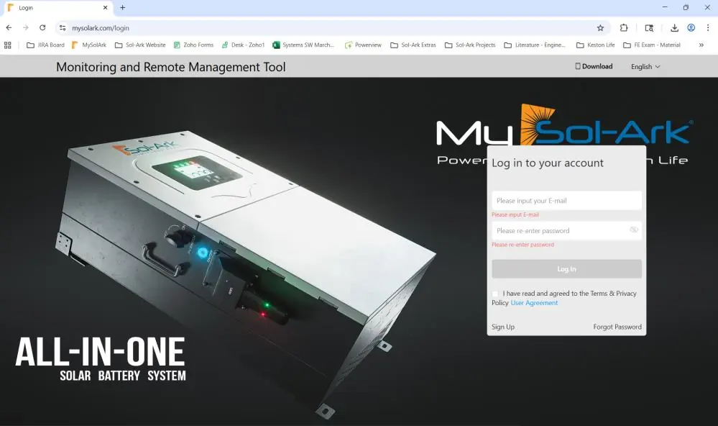Close the Login tab
718x426 pixels.
coord(106,8)
